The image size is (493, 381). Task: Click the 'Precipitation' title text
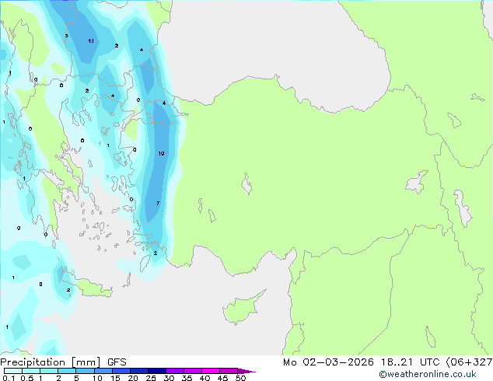tap(33, 362)
